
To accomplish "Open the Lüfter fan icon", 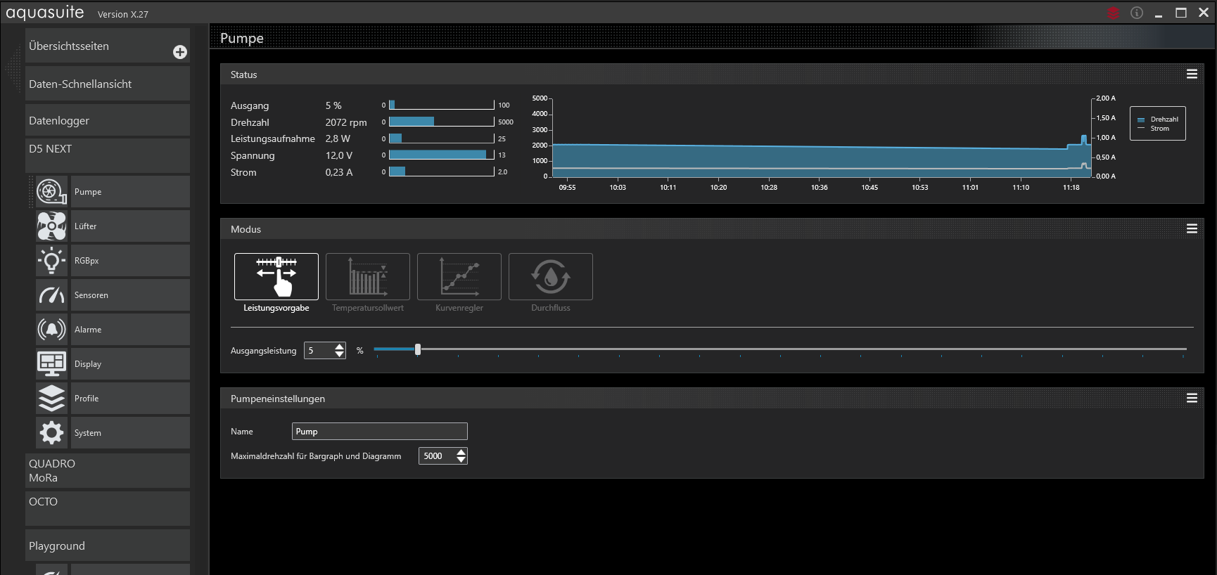I will (51, 226).
